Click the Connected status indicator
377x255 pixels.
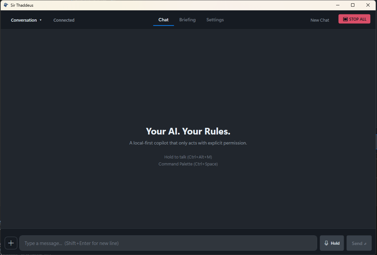pos(64,20)
